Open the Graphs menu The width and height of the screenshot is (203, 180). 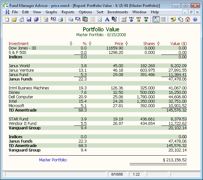pyautogui.click(x=51, y=12)
